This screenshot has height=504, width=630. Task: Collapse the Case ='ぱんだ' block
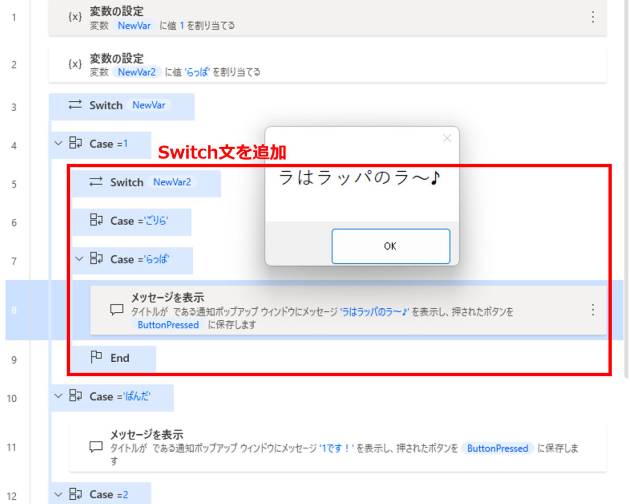[58, 396]
